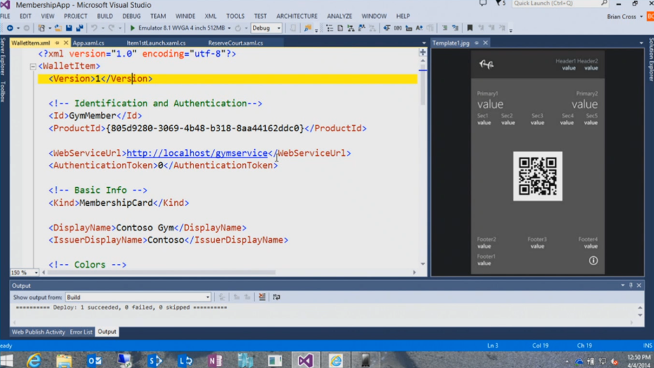Viewport: 654px width, 368px height.
Task: Open the emulator target dropdown arrow
Action: coord(229,28)
